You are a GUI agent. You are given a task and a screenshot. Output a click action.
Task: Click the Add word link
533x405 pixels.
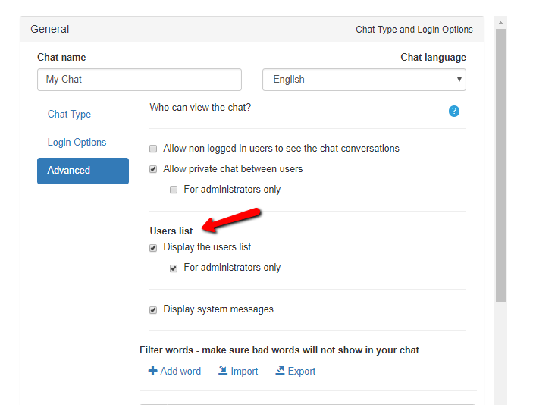click(x=180, y=372)
